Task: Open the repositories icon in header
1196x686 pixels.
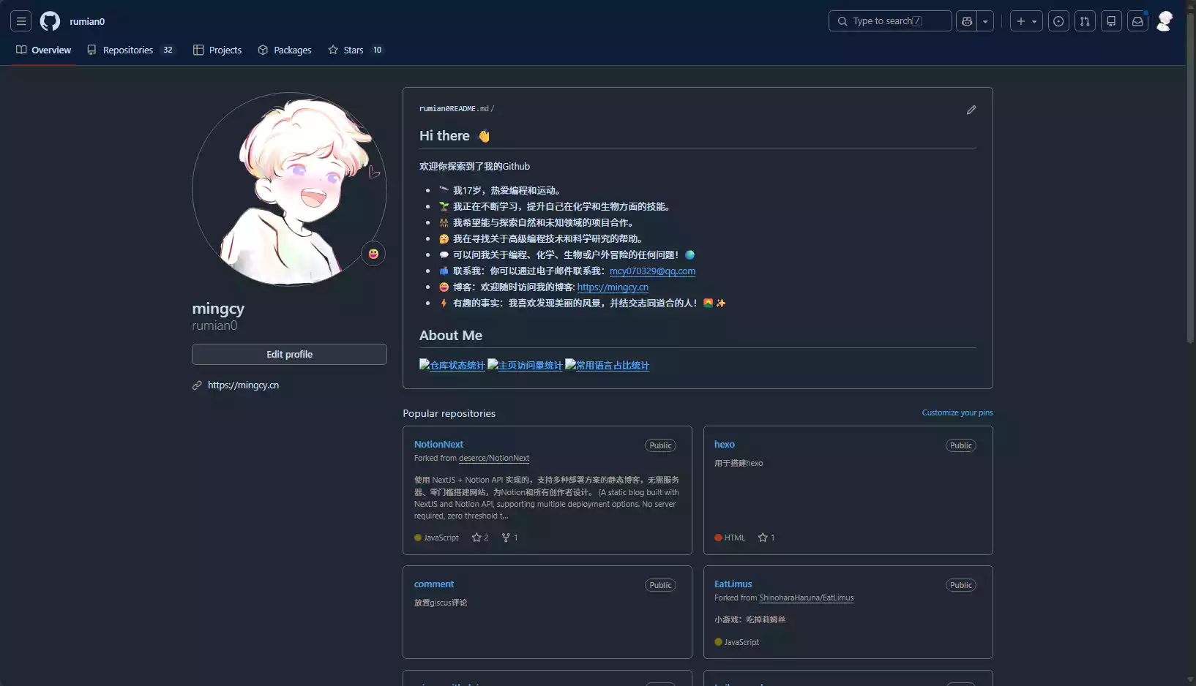Action: pyautogui.click(x=1111, y=21)
